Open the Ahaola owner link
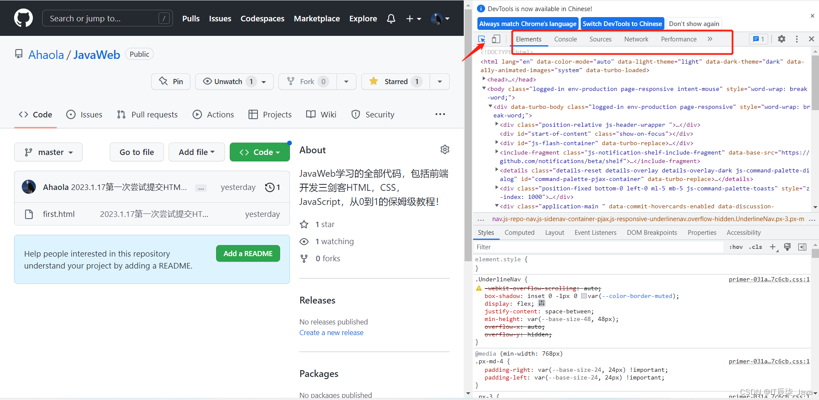Image resolution: width=819 pixels, height=400 pixels. point(46,55)
